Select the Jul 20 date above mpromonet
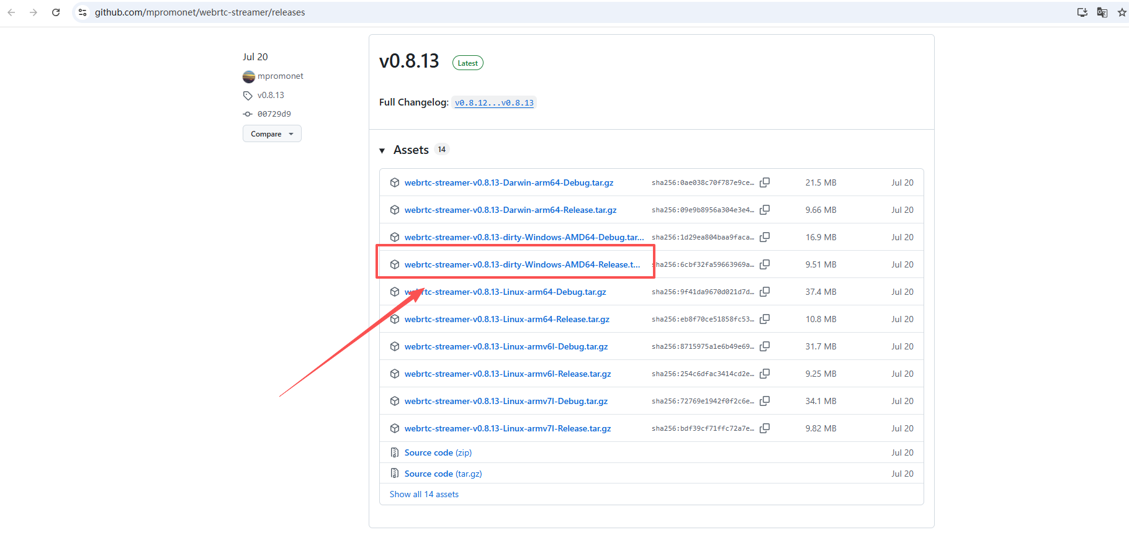This screenshot has height=540, width=1129. (x=255, y=56)
